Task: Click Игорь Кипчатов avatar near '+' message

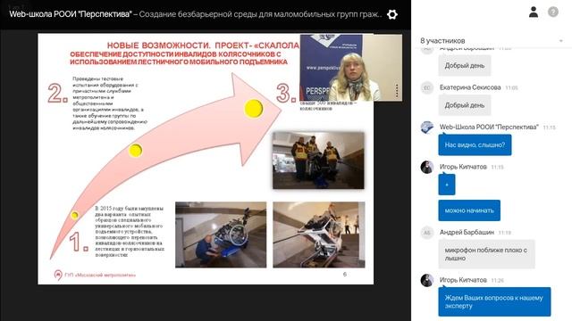Action: point(427,167)
